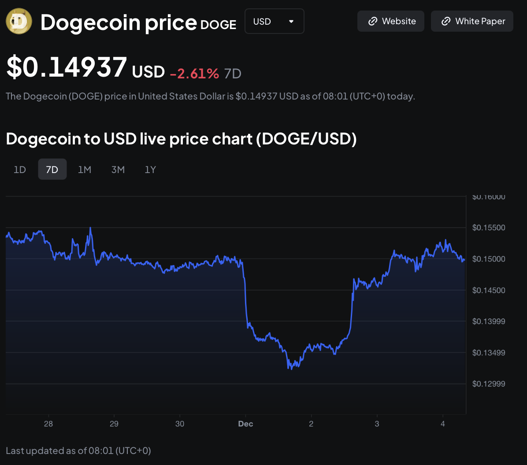Click the DOGE ticker symbol
Image resolution: width=527 pixels, height=465 pixels.
(218, 25)
